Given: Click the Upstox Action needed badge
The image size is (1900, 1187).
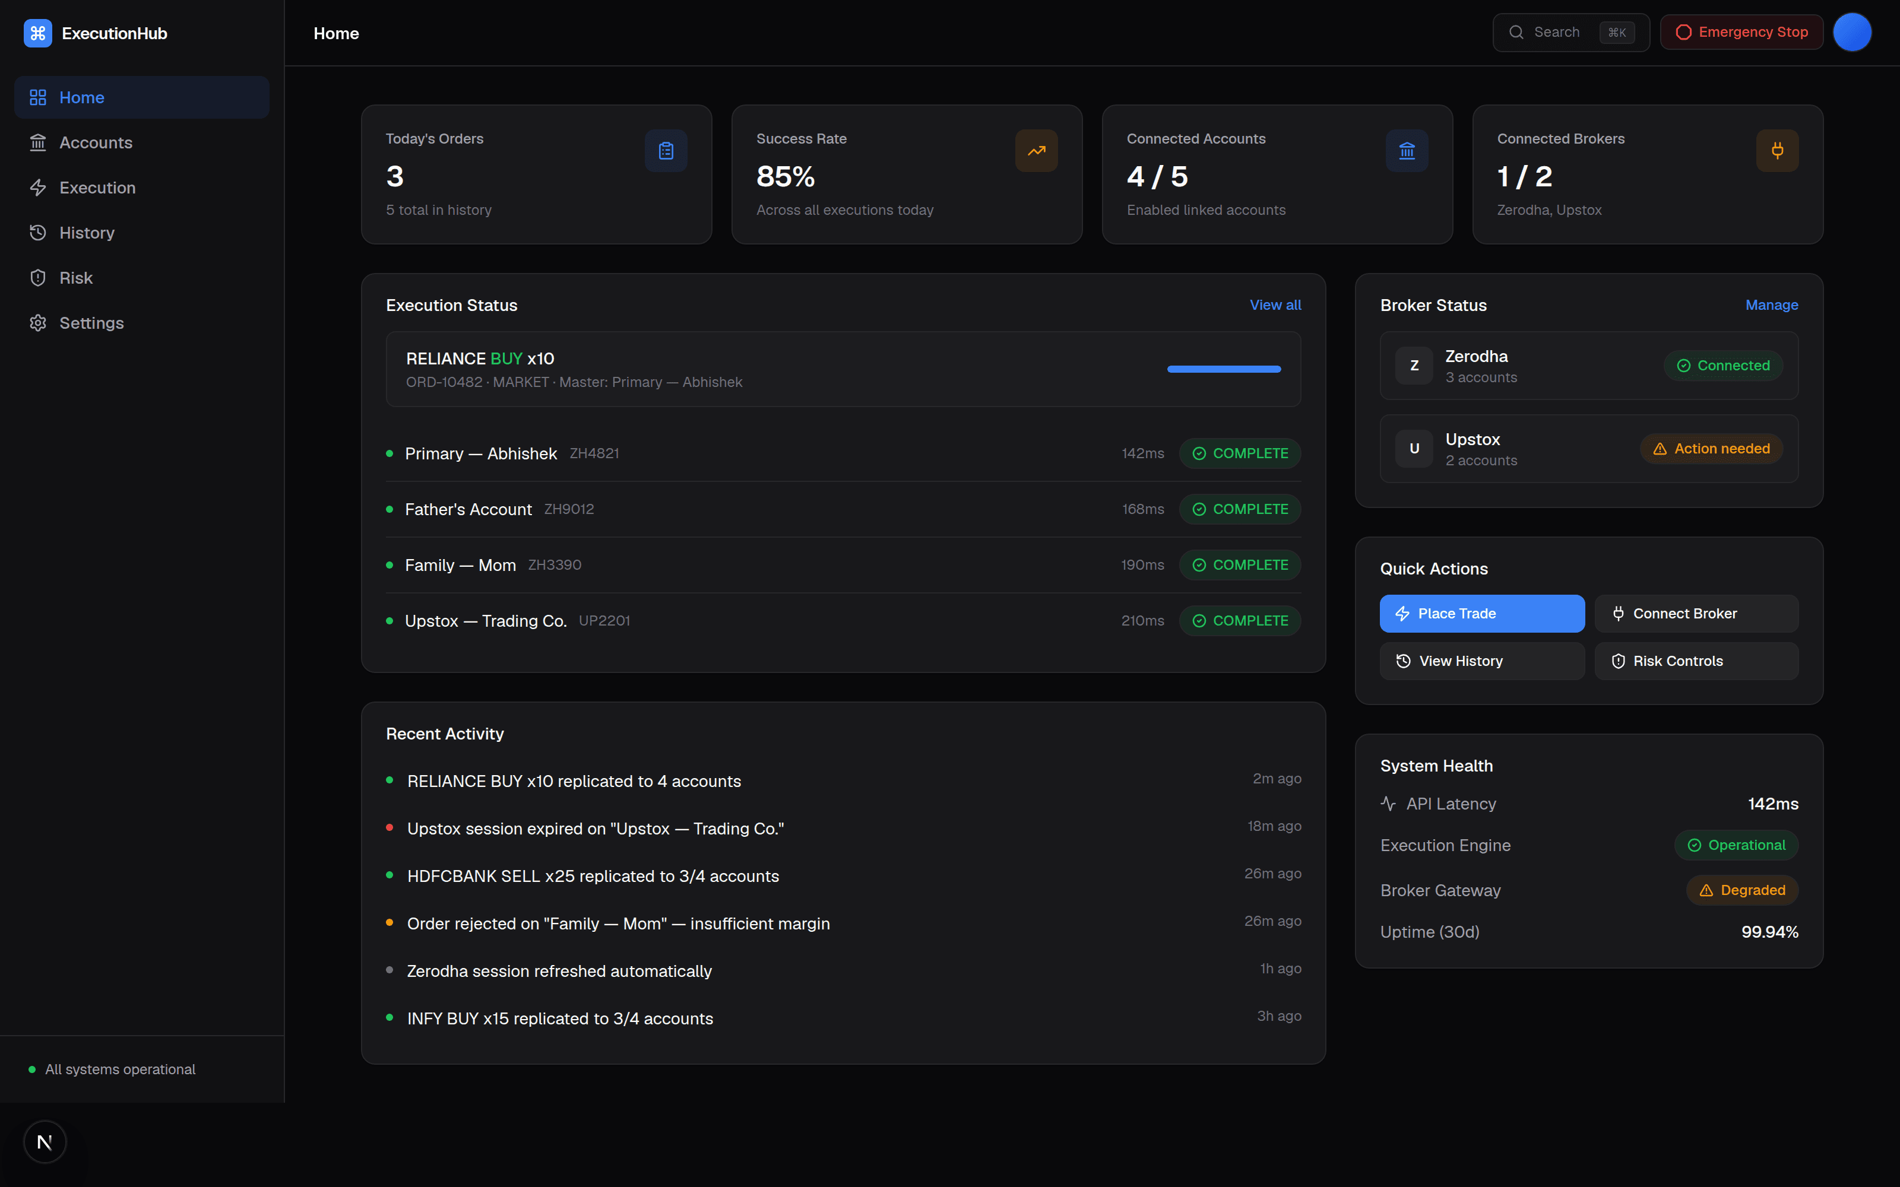Looking at the screenshot, I should coord(1711,448).
